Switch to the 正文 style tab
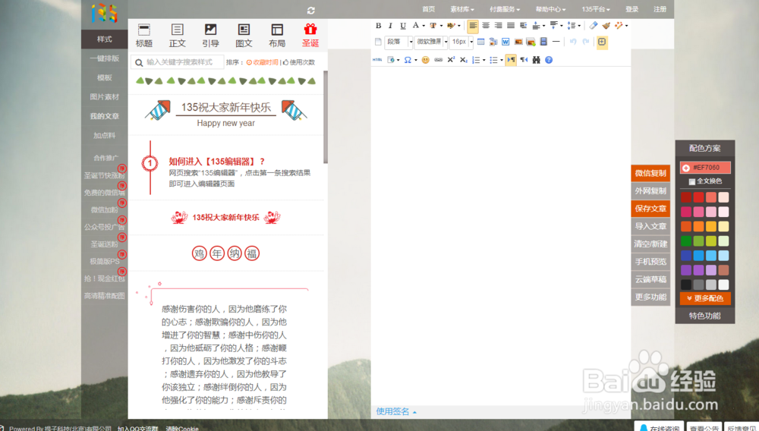Viewport: 759px width, 431px height. click(x=177, y=36)
